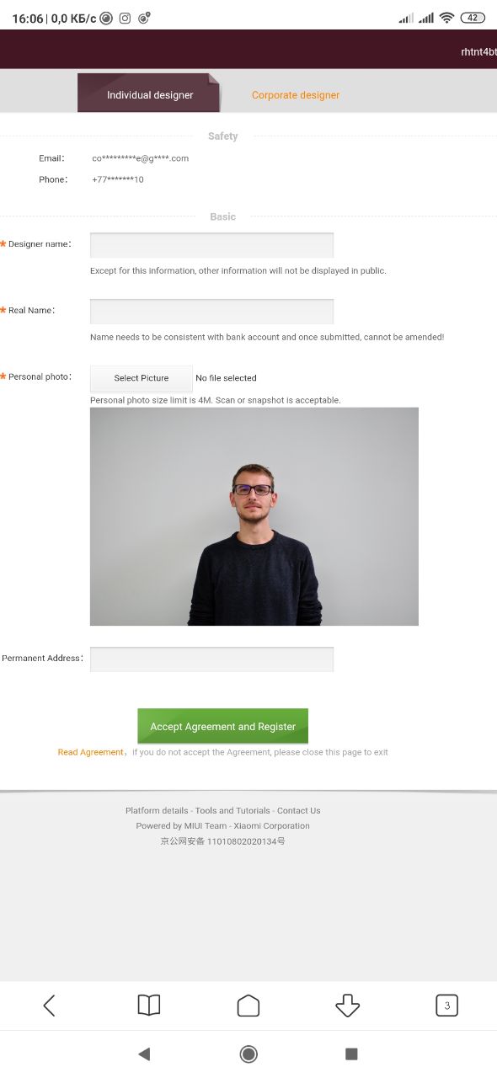Image resolution: width=497 pixels, height=1078 pixels.
Task: Open the bookmarks book icon
Action: pyautogui.click(x=148, y=1005)
